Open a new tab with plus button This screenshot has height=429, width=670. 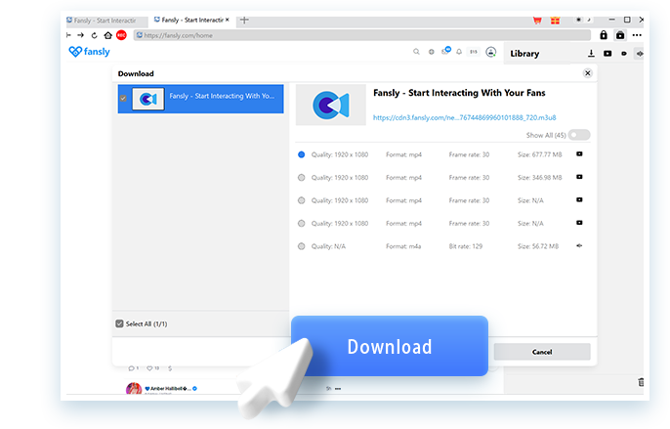244,20
